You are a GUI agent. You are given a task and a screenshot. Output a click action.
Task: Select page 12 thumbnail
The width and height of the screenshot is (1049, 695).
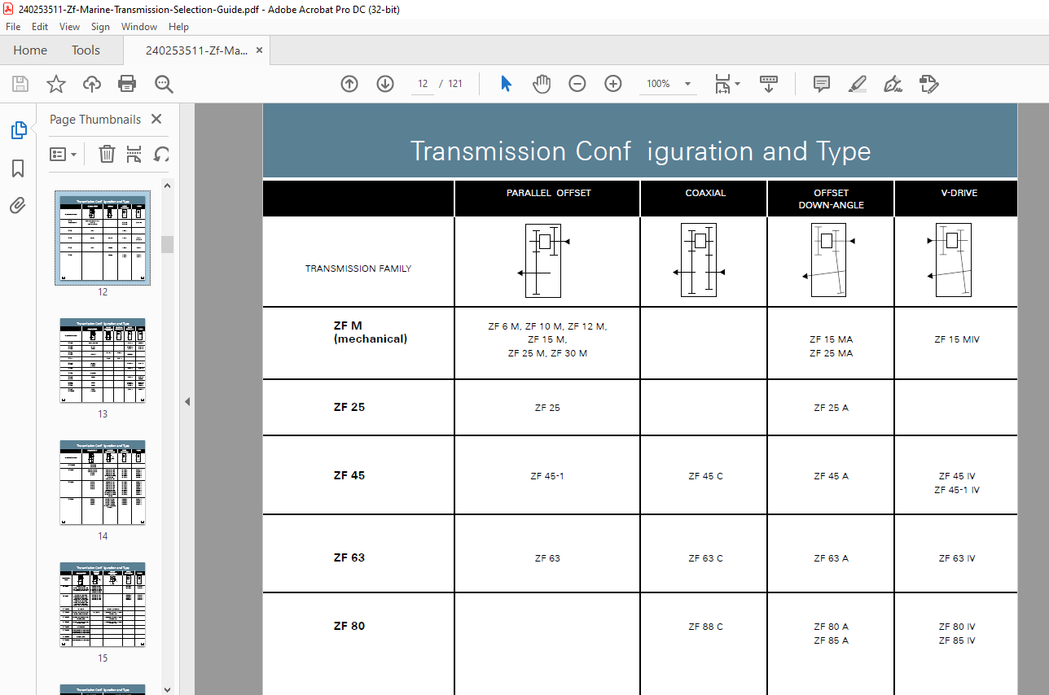tap(103, 238)
